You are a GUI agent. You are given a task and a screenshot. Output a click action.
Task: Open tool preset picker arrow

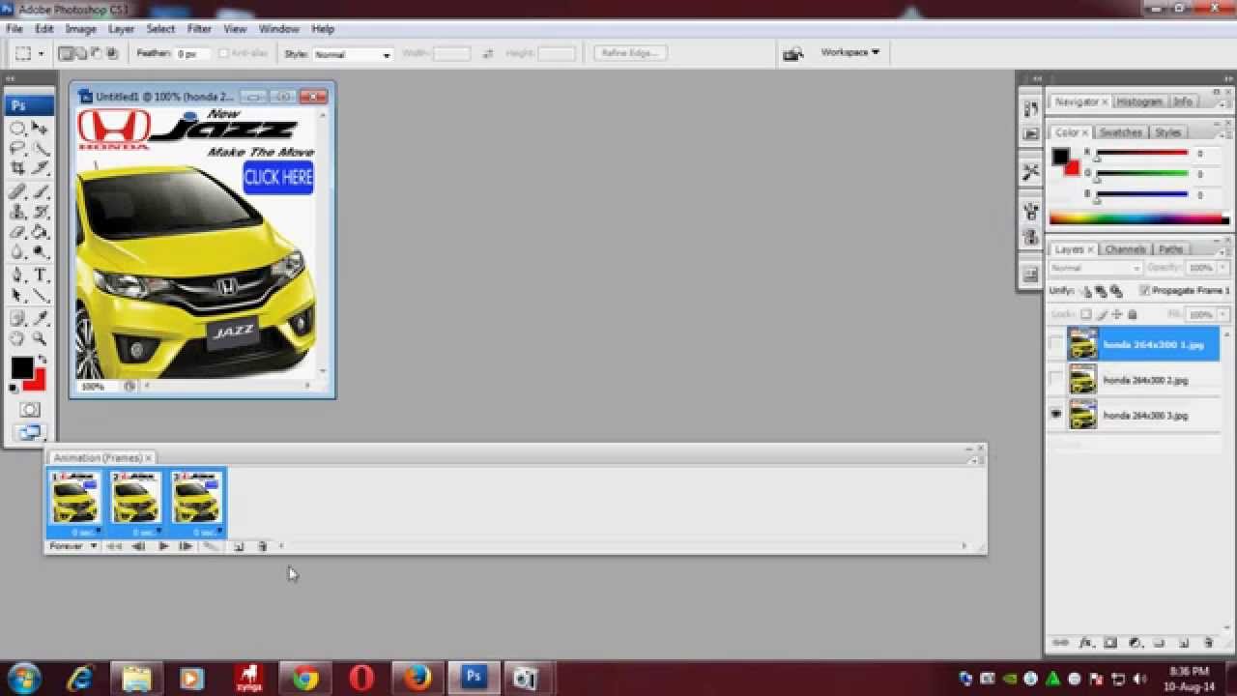(x=41, y=54)
